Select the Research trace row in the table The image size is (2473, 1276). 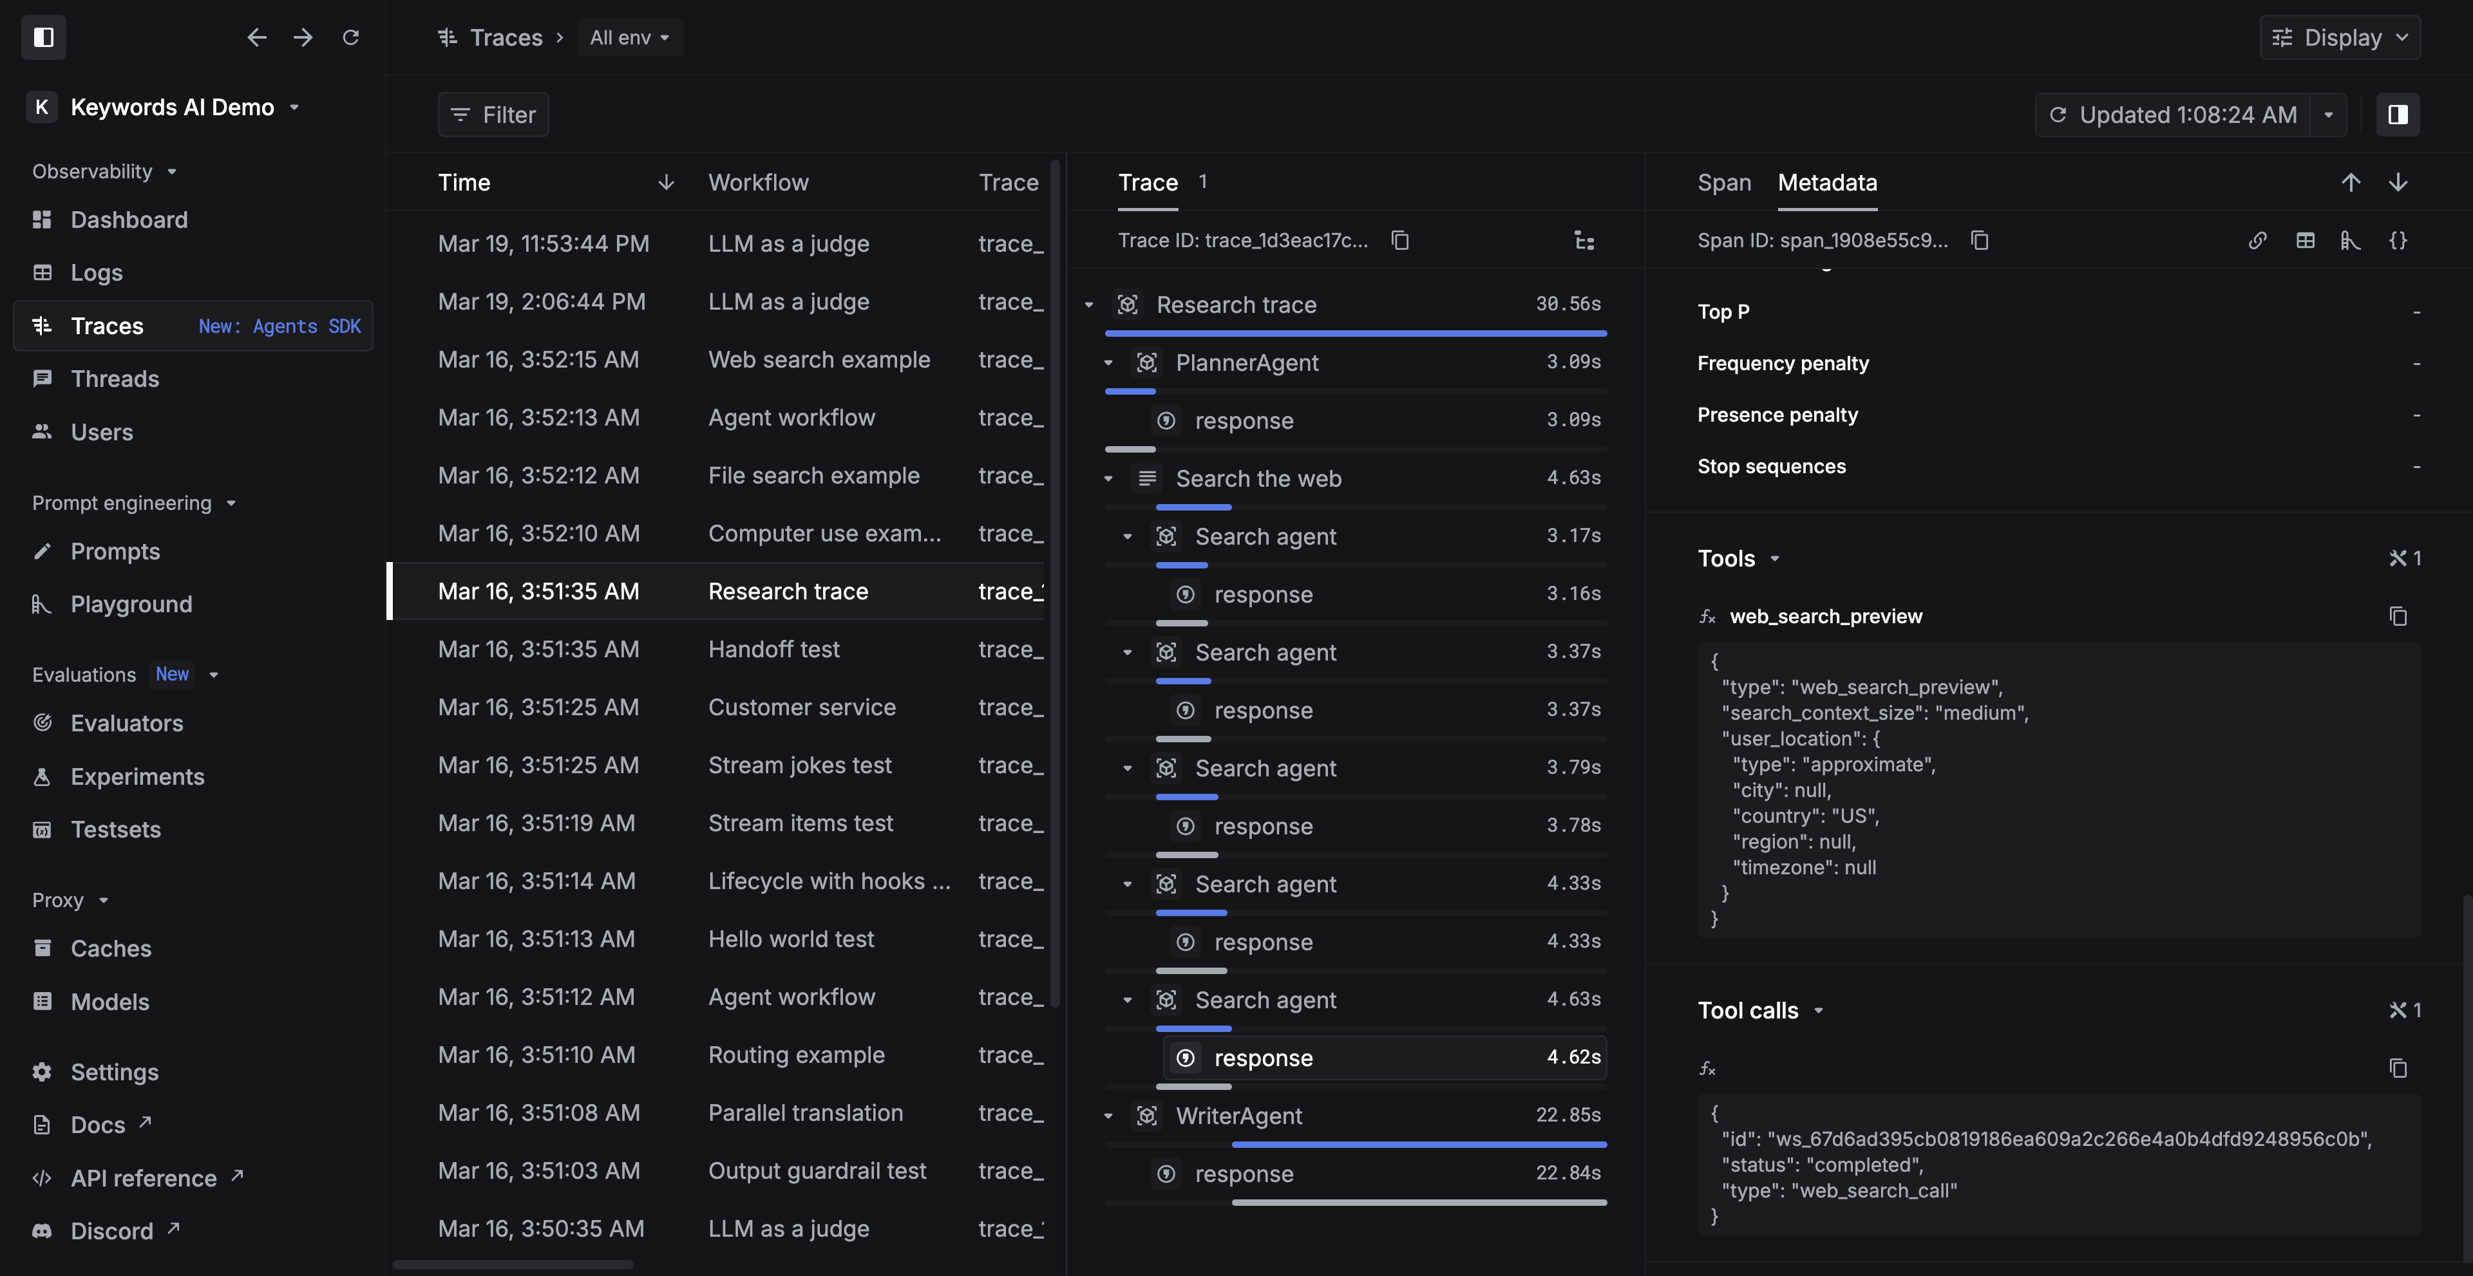(x=787, y=591)
